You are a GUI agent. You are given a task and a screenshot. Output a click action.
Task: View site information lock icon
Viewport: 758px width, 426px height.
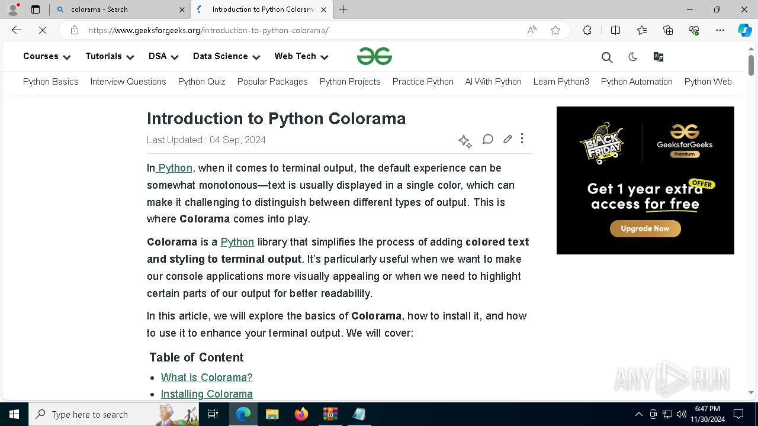click(74, 30)
